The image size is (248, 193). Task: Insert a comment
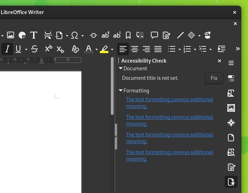154,35
